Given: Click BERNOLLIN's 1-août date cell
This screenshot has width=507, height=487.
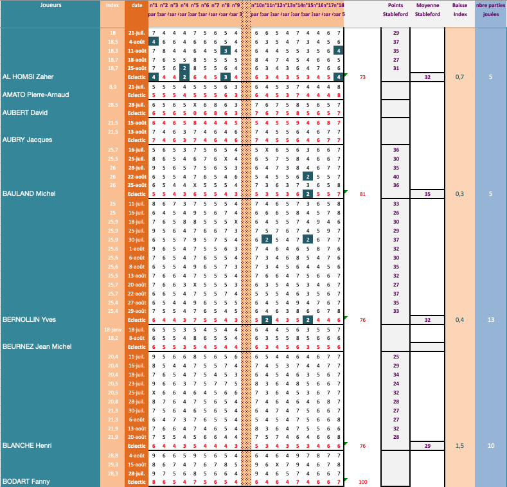Looking at the screenshot, I should point(137,249).
